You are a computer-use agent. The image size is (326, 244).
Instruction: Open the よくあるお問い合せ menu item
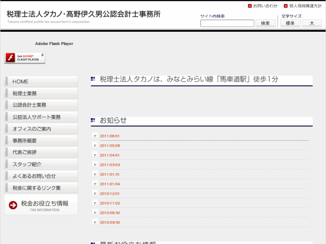coord(41,176)
